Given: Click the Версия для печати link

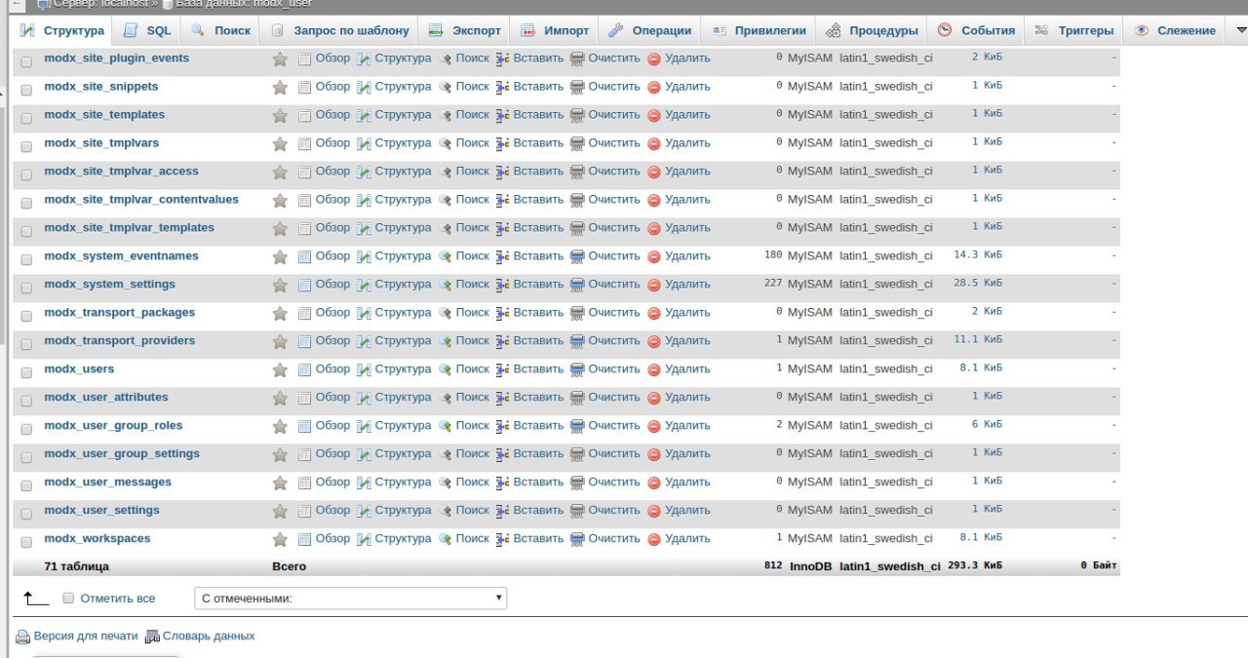Looking at the screenshot, I should (86, 636).
